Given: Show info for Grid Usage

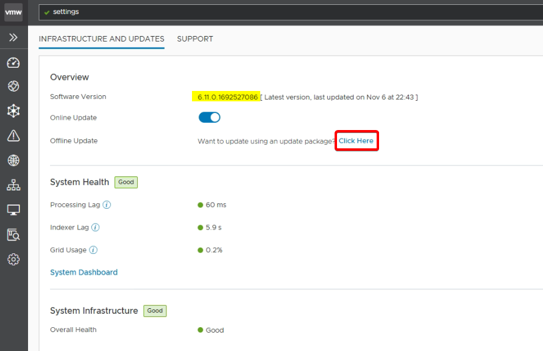Looking at the screenshot, I should pyautogui.click(x=93, y=250).
